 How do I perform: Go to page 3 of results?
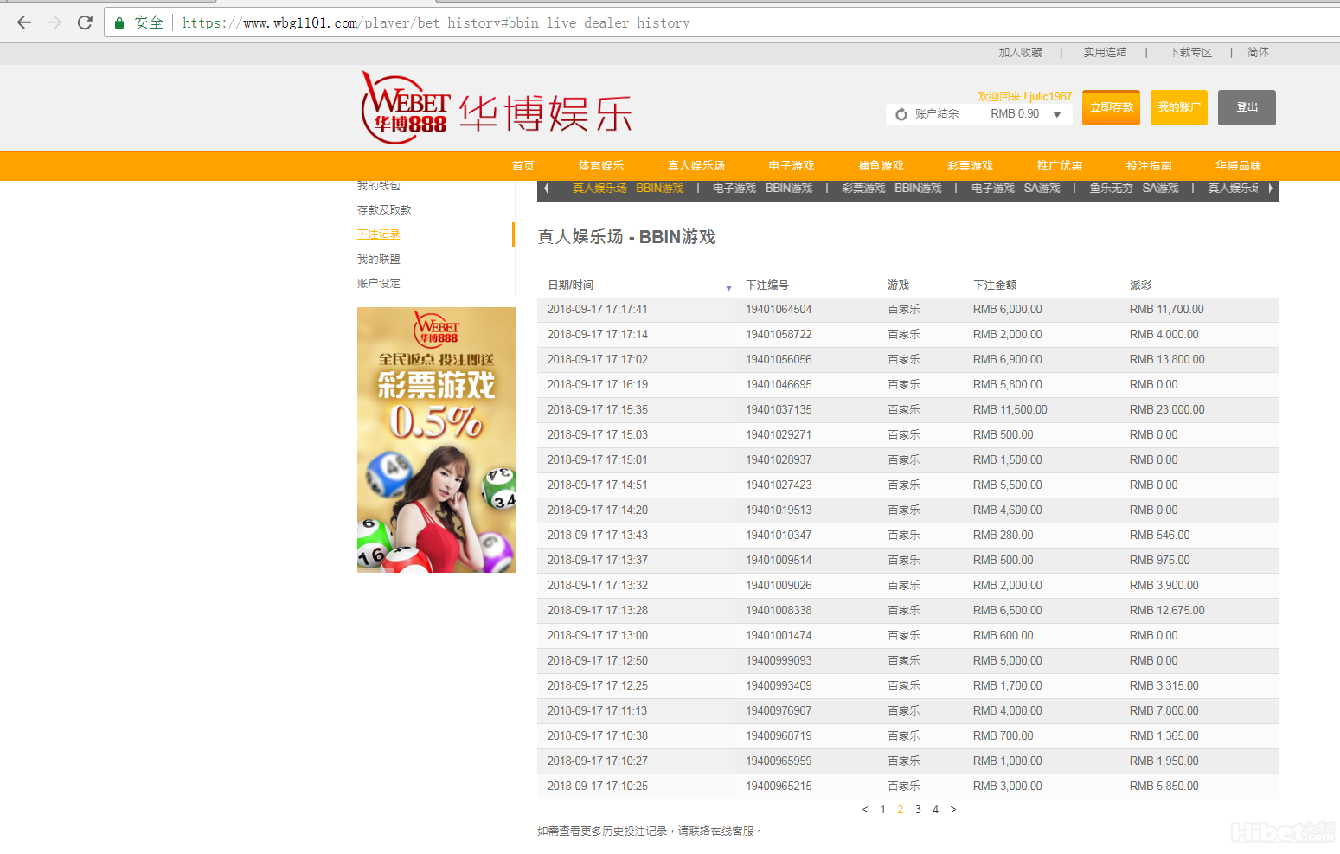click(918, 810)
